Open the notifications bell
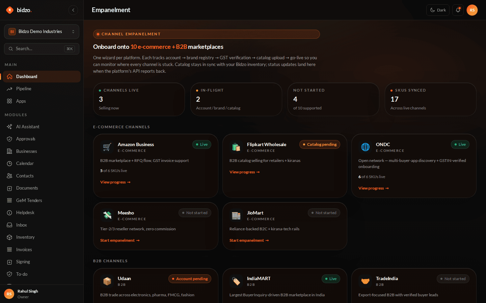486x303 pixels. [458, 10]
